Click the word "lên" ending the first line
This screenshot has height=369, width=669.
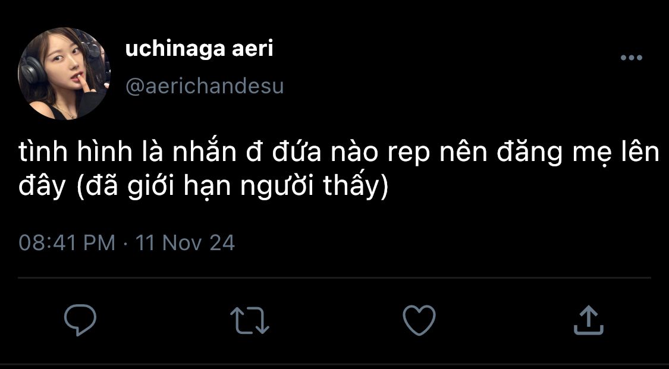tap(640, 154)
